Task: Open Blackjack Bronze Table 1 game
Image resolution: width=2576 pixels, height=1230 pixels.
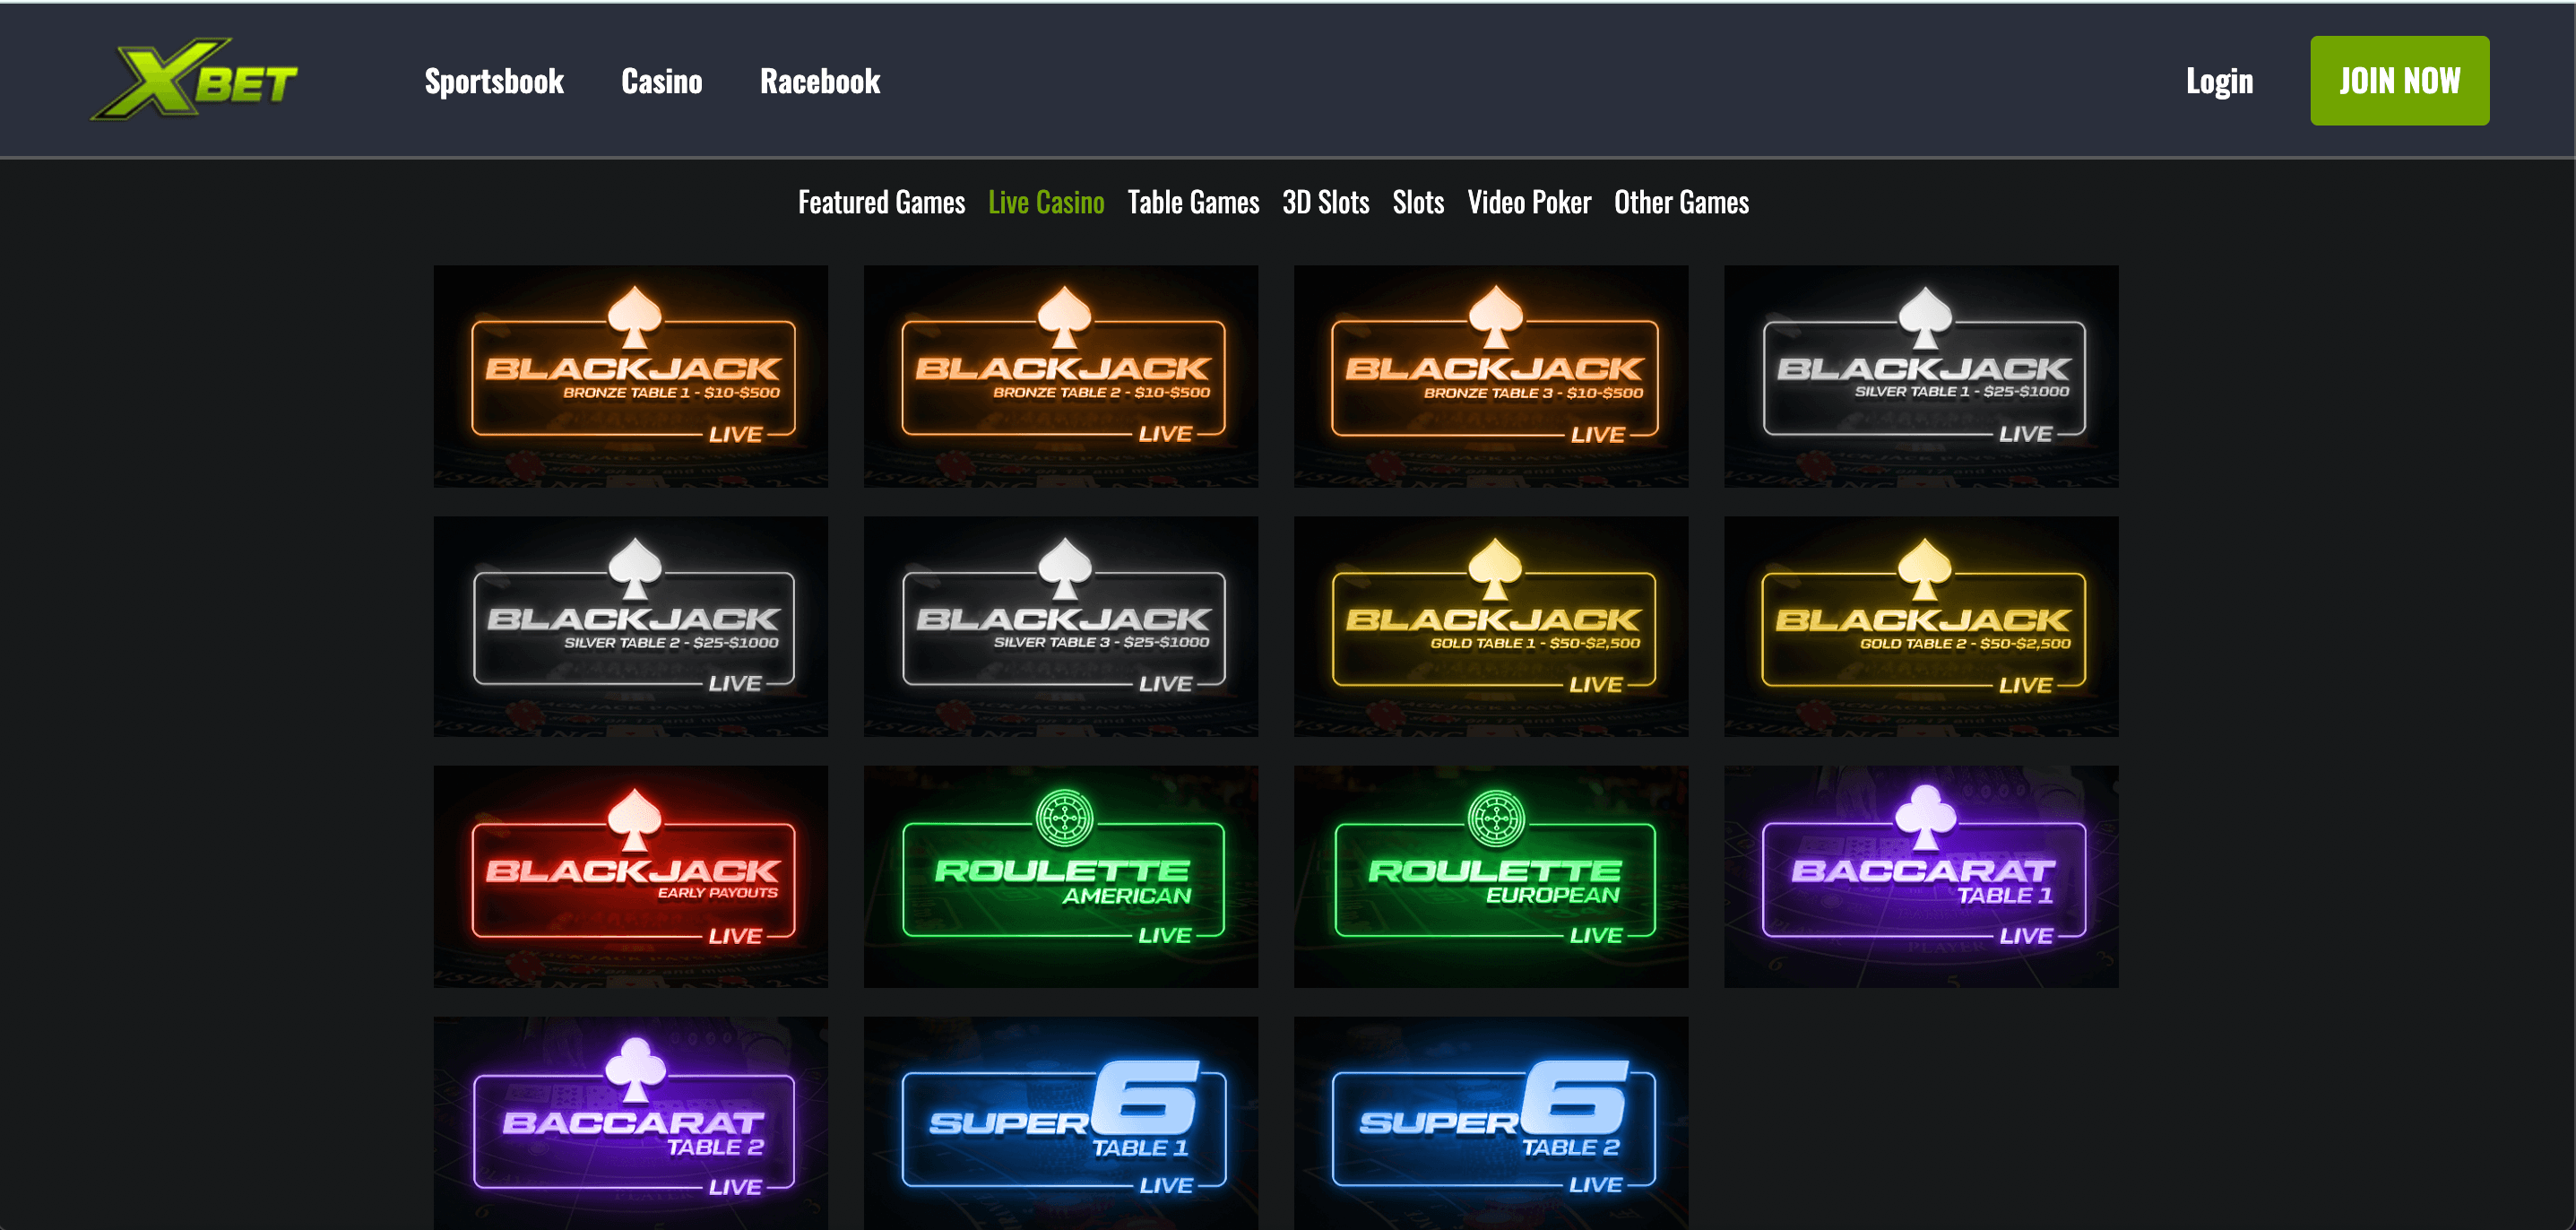Action: tap(631, 376)
